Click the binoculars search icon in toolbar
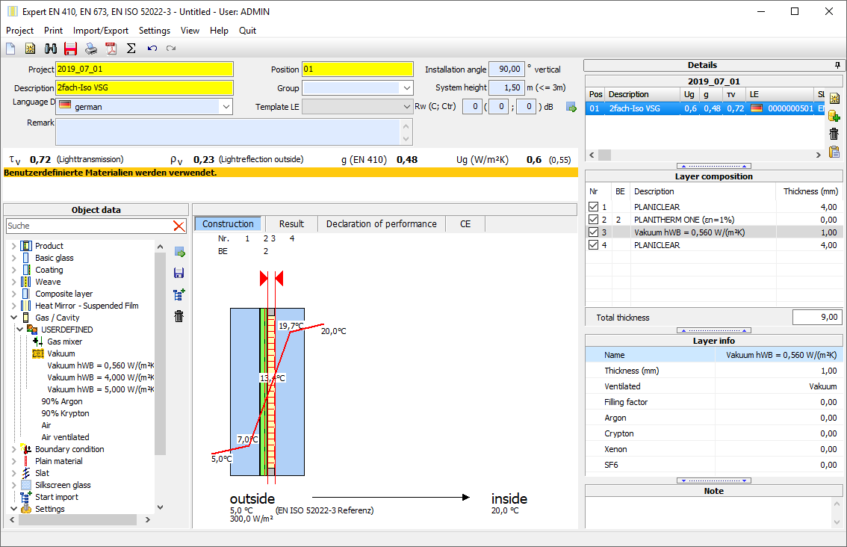 (x=51, y=49)
